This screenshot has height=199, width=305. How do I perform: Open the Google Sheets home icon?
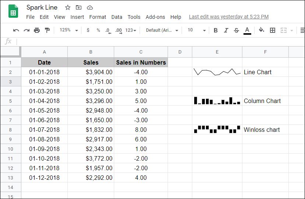point(13,12)
